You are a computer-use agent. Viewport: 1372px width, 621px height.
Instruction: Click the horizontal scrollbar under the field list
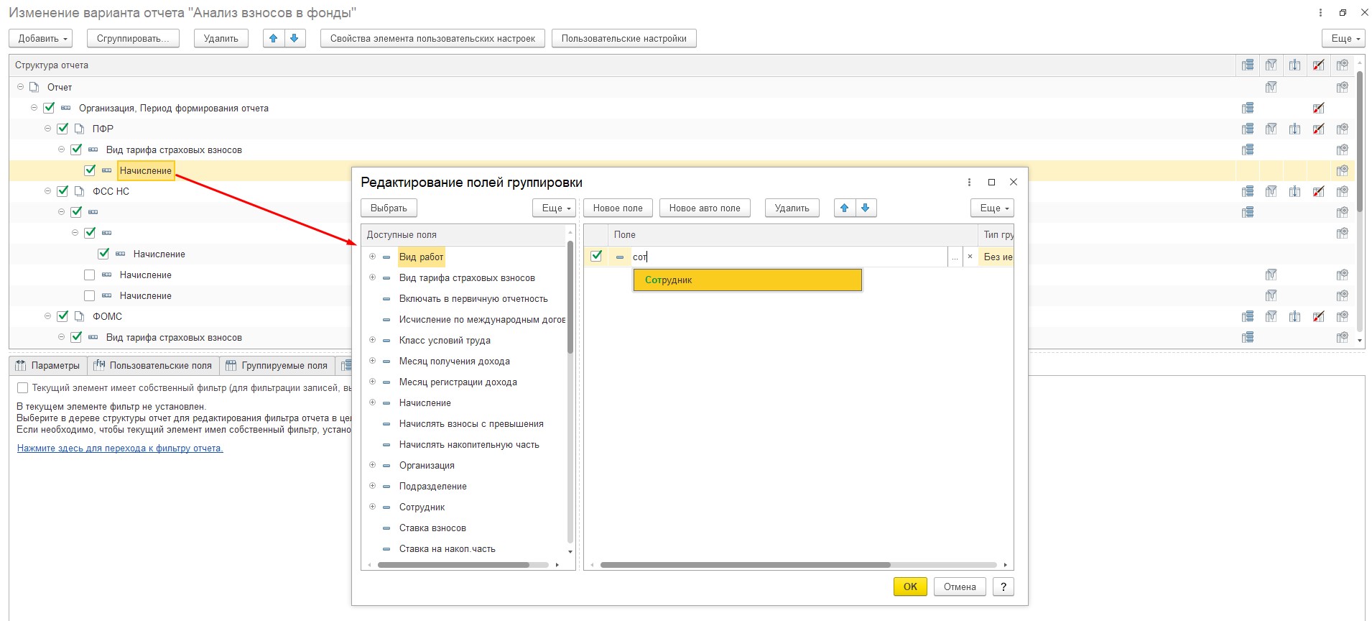[745, 565]
